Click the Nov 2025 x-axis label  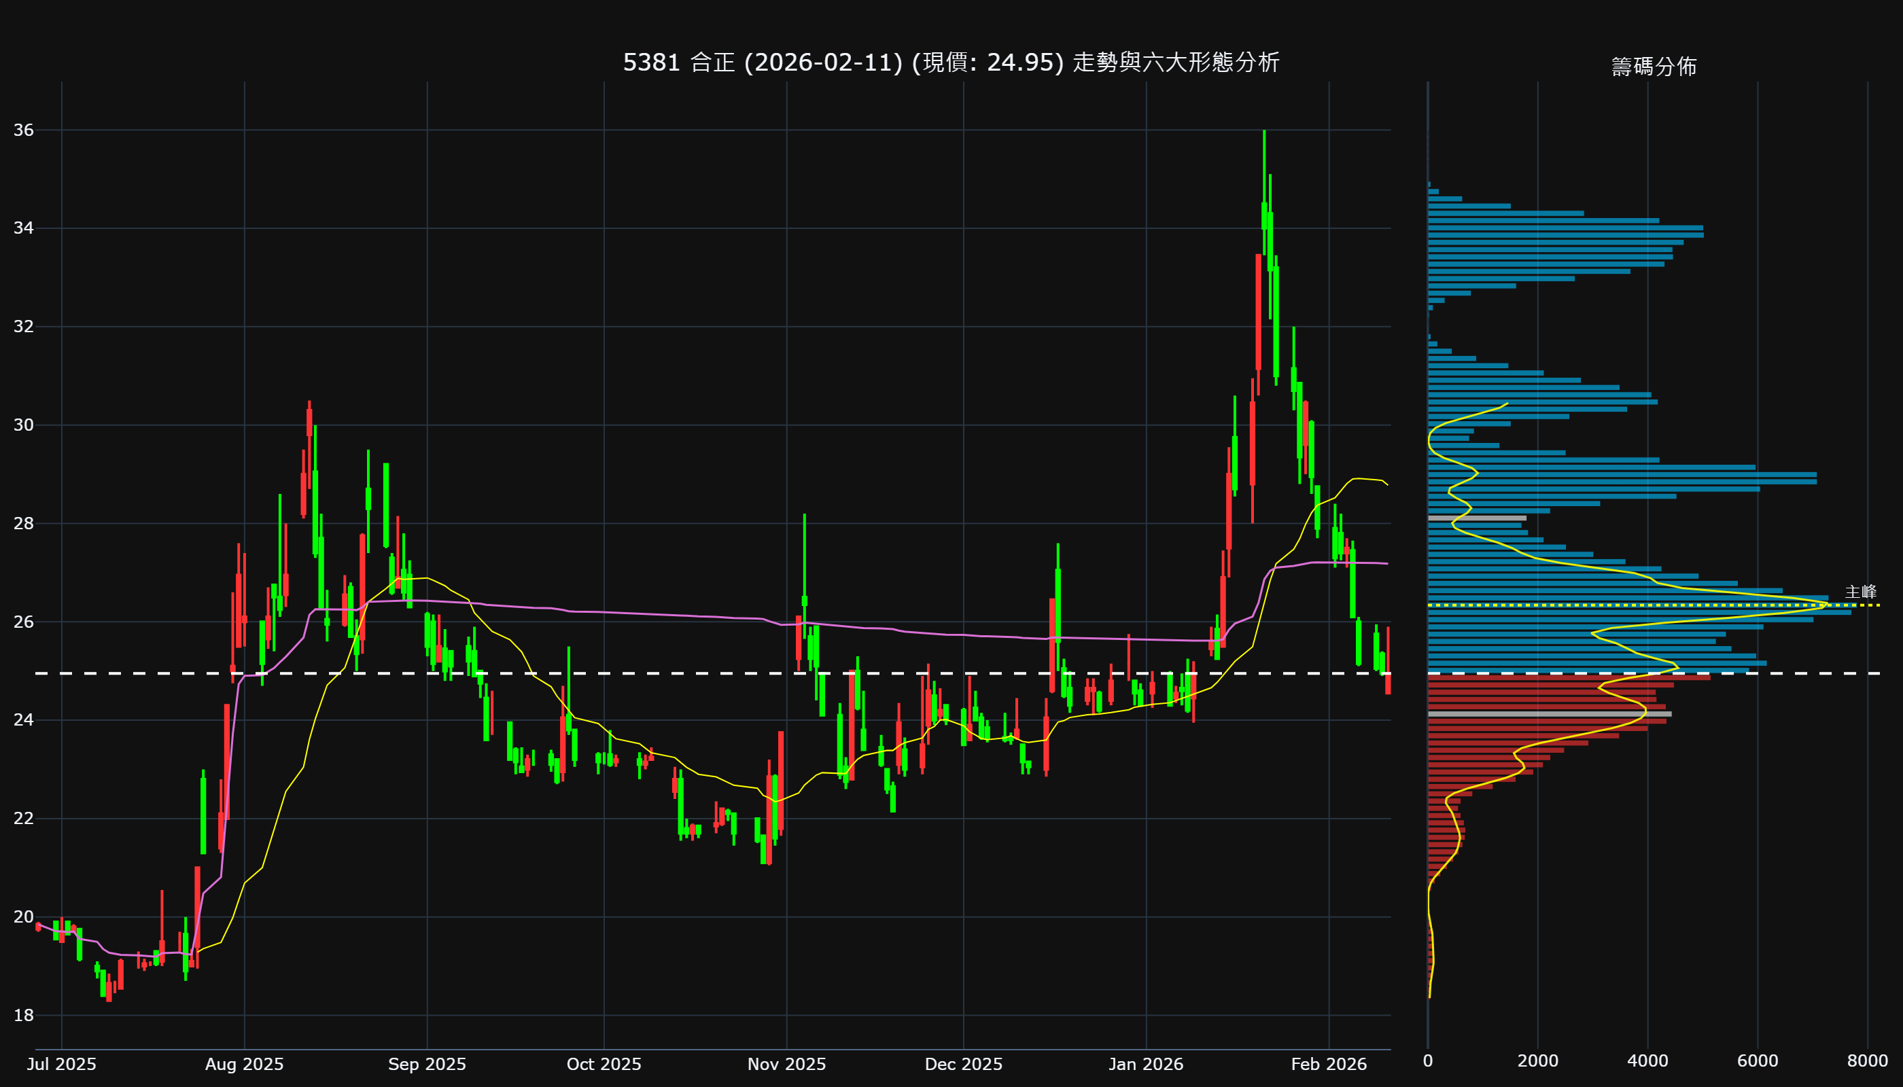click(786, 1064)
